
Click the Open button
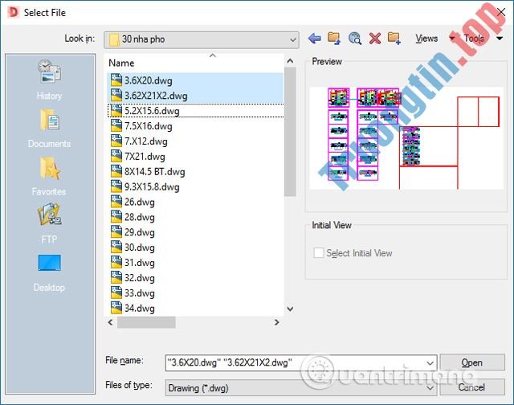pos(472,362)
